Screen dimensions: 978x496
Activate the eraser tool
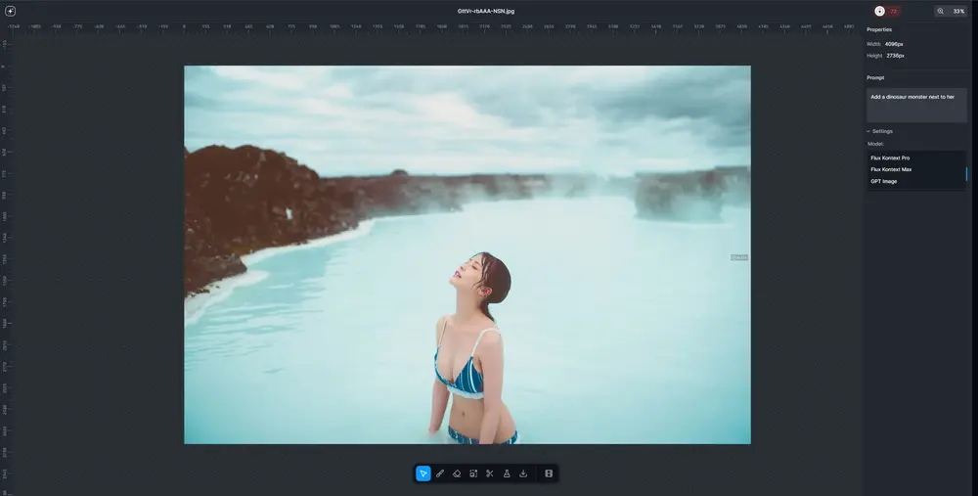coord(457,473)
